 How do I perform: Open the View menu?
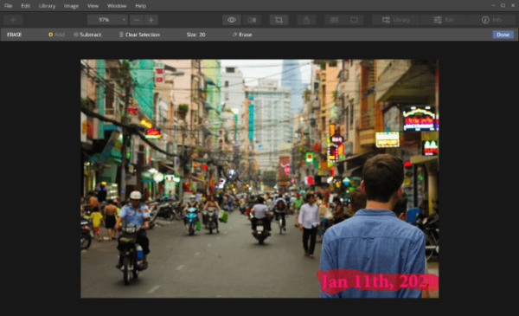pyautogui.click(x=93, y=6)
